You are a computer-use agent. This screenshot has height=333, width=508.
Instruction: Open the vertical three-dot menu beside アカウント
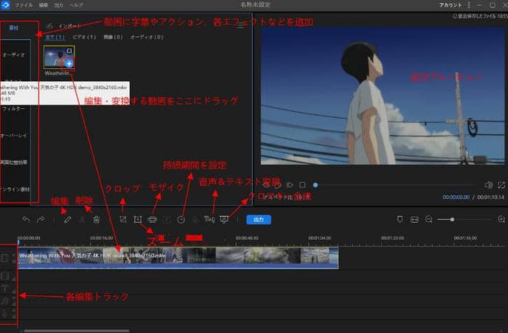(469, 5)
